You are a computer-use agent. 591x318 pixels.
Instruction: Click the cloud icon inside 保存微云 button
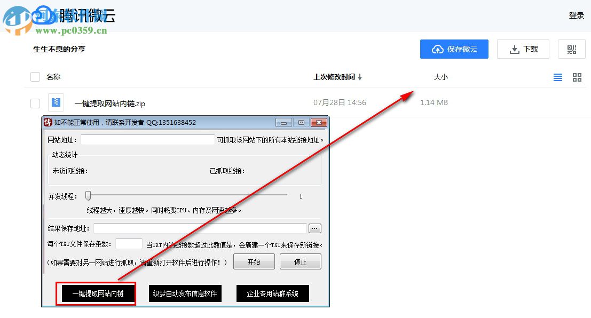(x=438, y=49)
